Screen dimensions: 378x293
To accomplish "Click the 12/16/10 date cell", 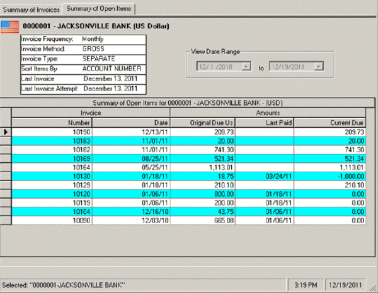I will coord(131,212).
